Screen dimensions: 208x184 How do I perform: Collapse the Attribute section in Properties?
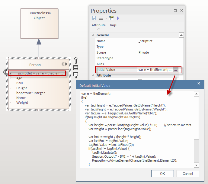pyautogui.click(x=93, y=75)
